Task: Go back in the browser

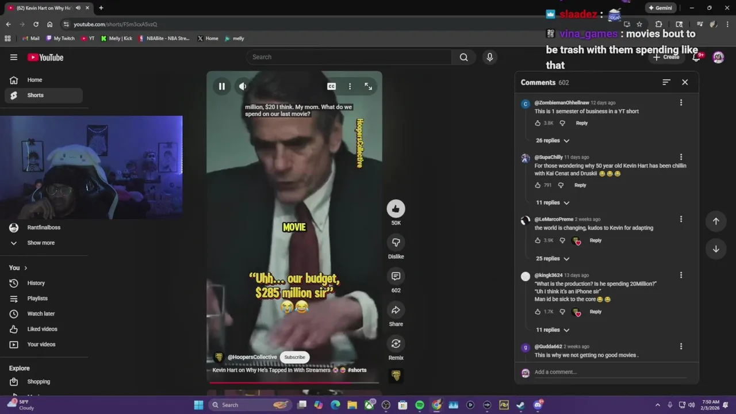Action: click(x=8, y=24)
